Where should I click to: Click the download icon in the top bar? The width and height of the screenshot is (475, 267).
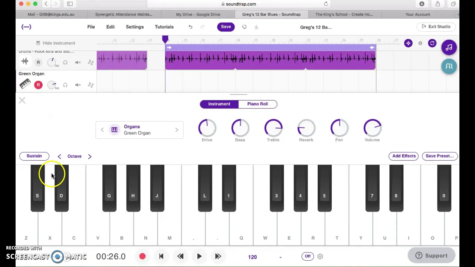[x=256, y=27]
